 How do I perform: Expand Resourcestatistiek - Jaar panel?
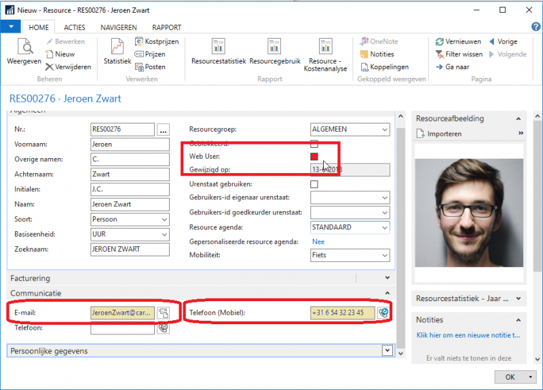pos(518,298)
